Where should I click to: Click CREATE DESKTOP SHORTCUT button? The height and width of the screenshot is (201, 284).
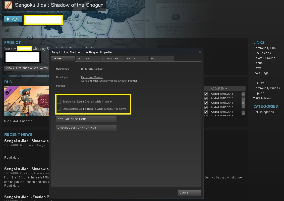pyautogui.click(x=86, y=128)
